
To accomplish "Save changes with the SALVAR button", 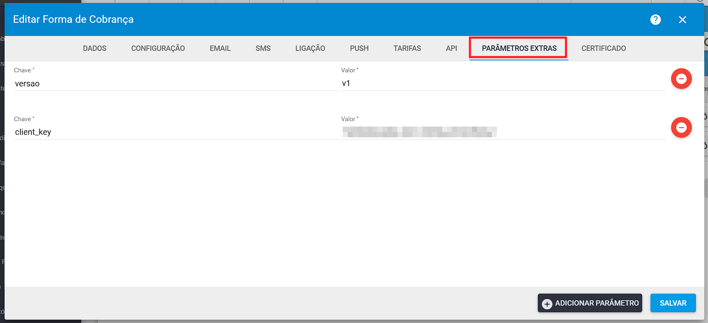I will click(x=673, y=303).
